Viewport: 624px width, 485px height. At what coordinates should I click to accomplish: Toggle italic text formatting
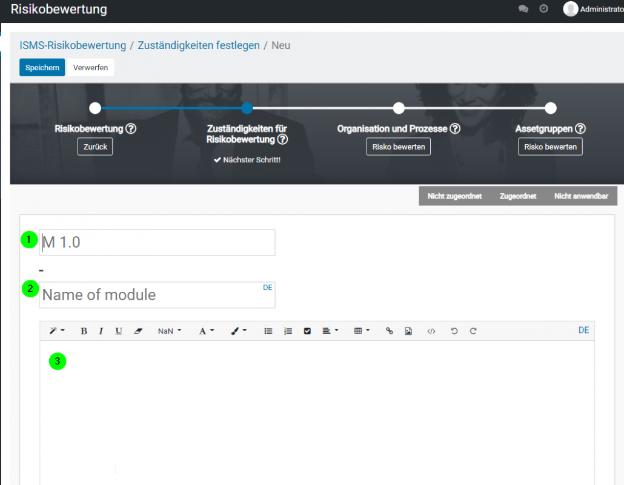tap(101, 331)
